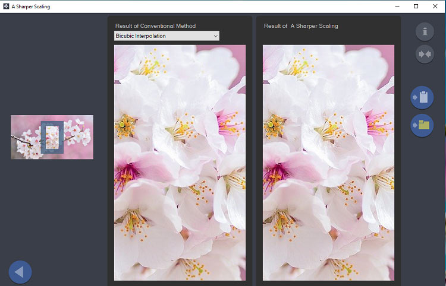Click the conventional method result image
The height and width of the screenshot is (286, 446).
pos(180,163)
